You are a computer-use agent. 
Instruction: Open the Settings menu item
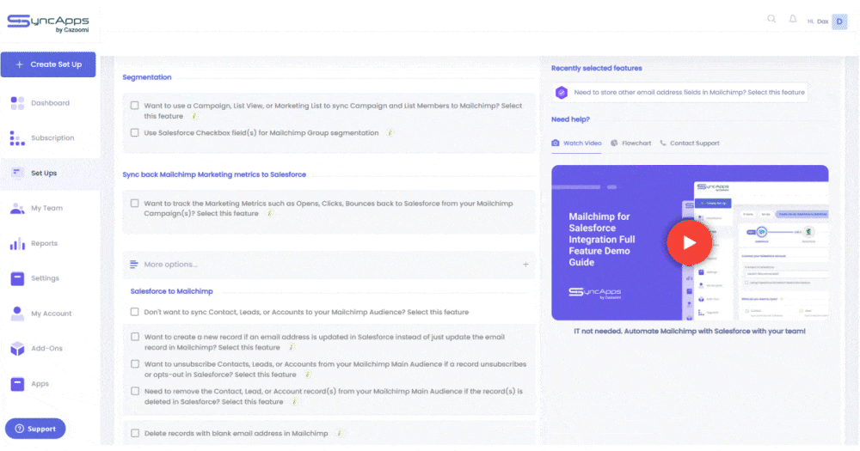pyautogui.click(x=45, y=278)
